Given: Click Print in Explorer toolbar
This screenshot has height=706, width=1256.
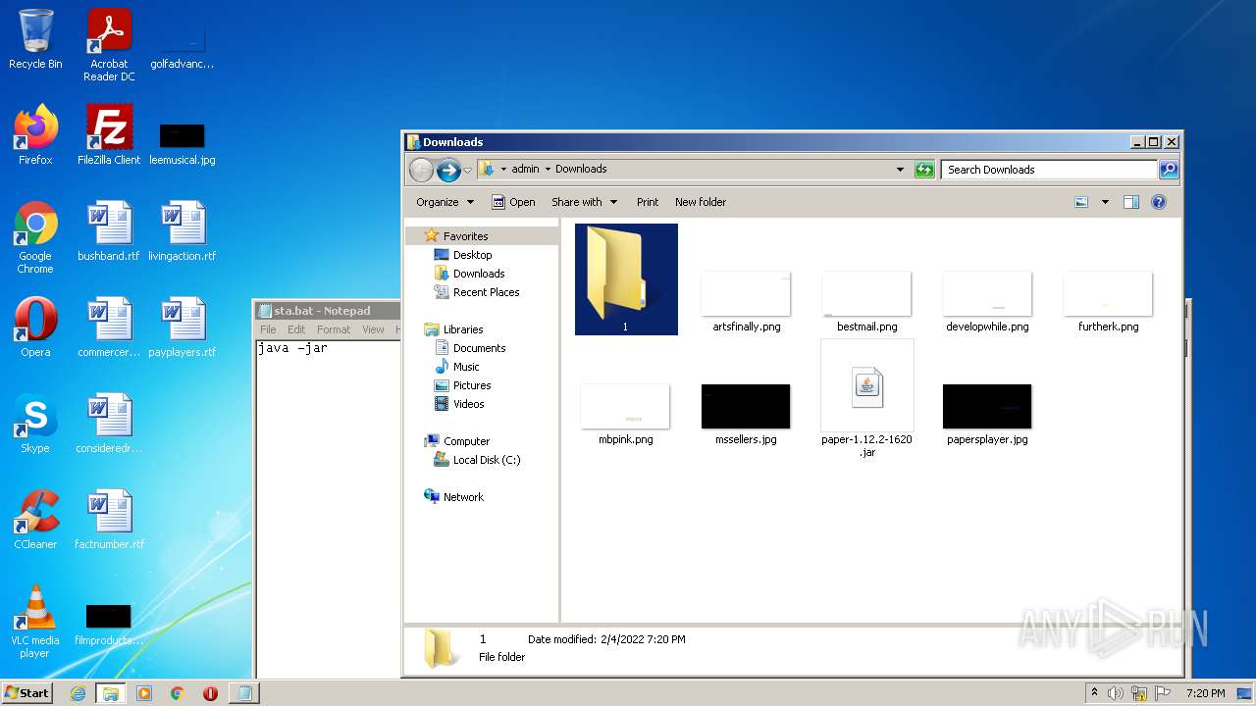Looking at the screenshot, I should pyautogui.click(x=648, y=202).
